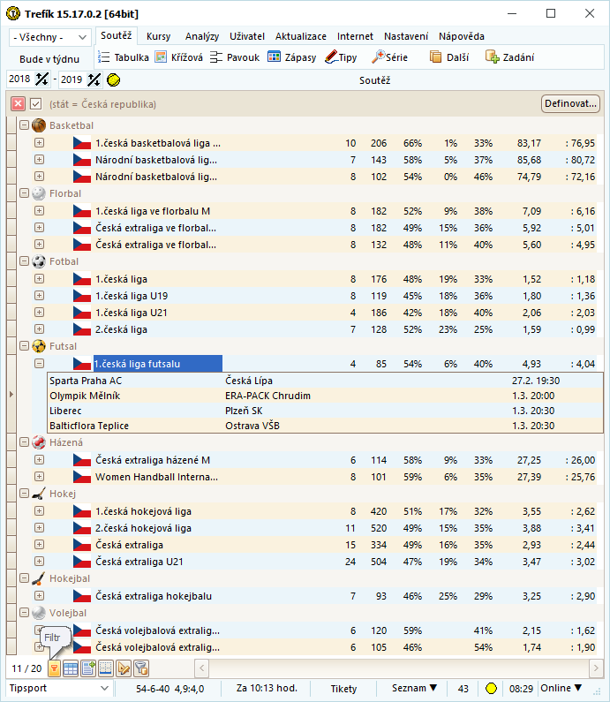Viewport: 610px width, 702px height.
Task: Open the Analýzy tab
Action: coord(202,37)
